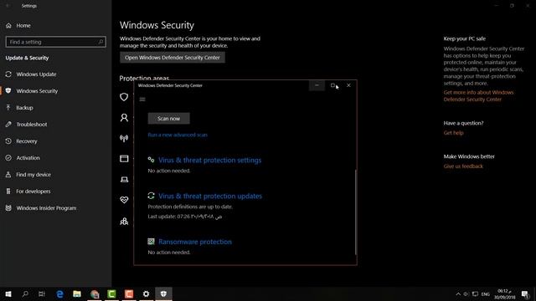Screen dimensions: 536x301
Task: Click the Firewall & network protection antenna icon
Action: click(124, 138)
